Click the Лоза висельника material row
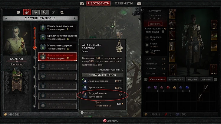 pos(102,81)
